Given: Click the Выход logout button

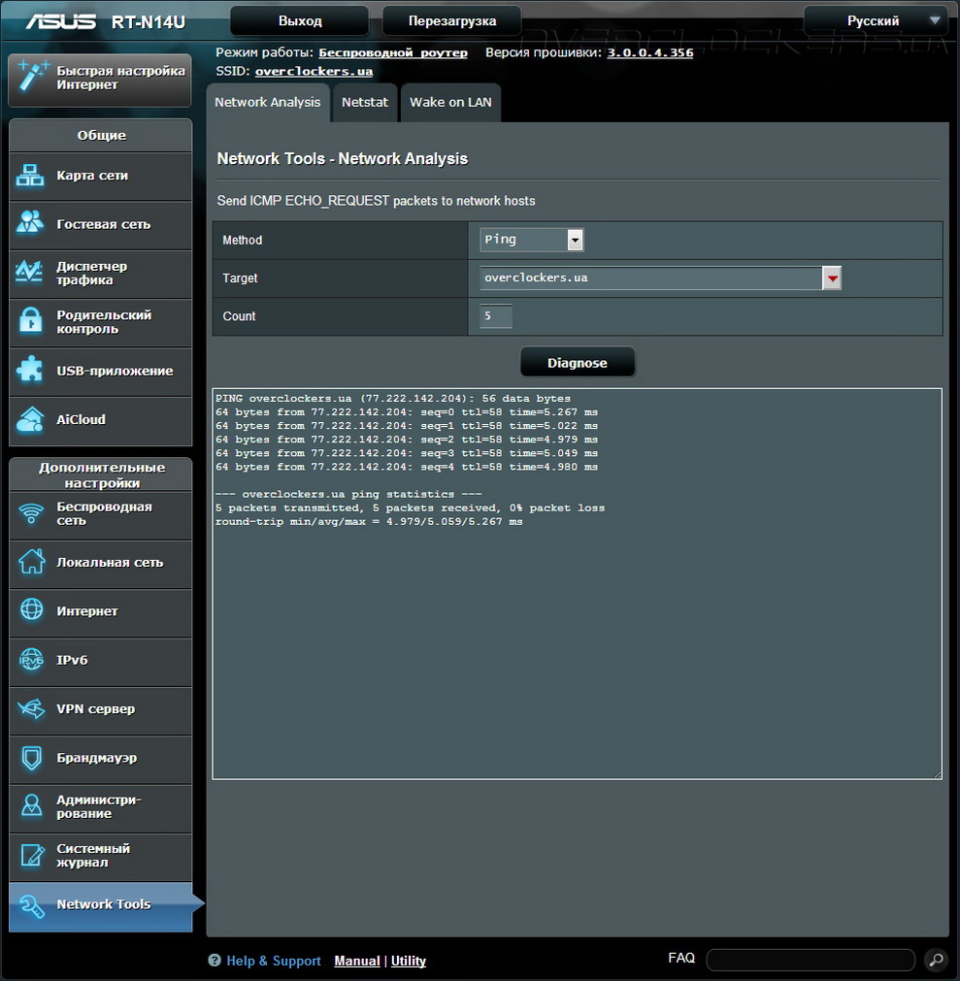Looking at the screenshot, I should click(x=299, y=20).
